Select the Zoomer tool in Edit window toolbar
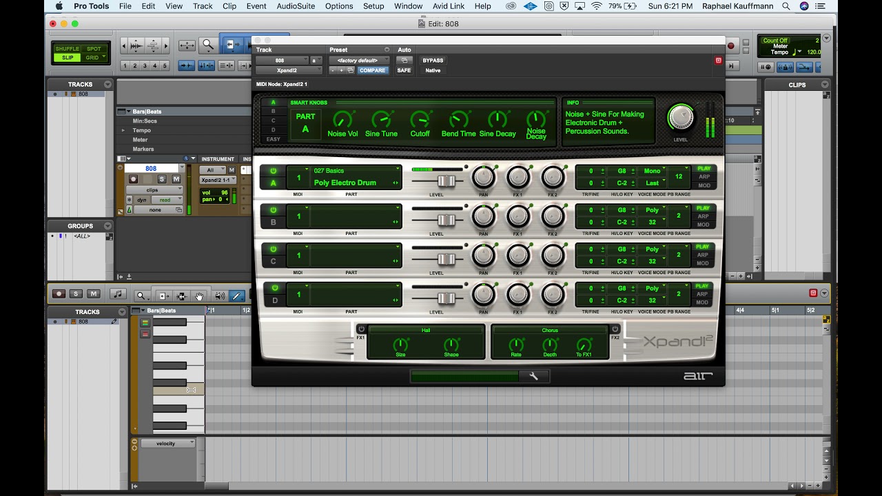882x496 pixels. (207, 45)
